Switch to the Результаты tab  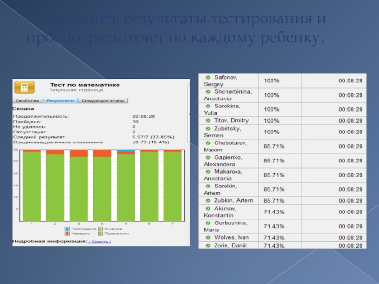(61, 101)
